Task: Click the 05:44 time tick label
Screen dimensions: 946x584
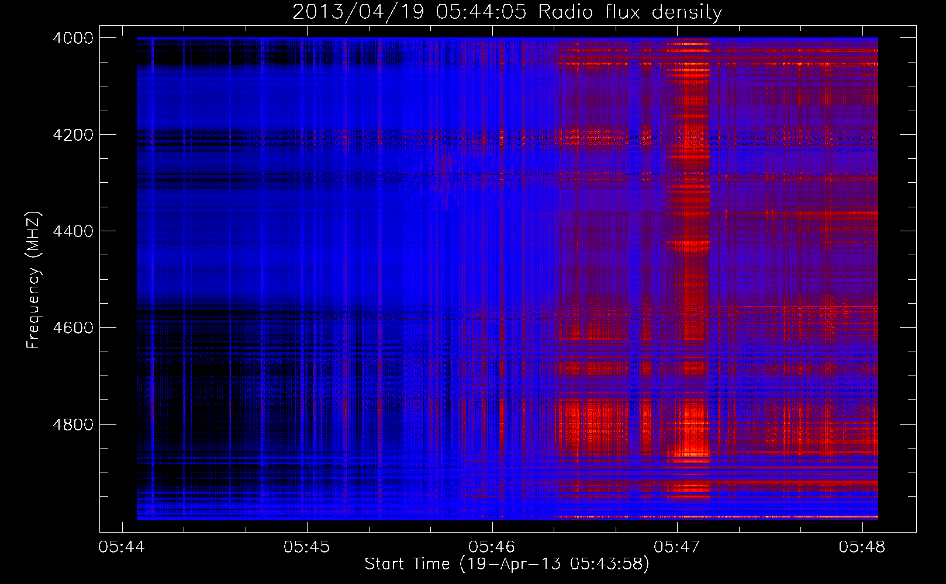Action: coord(122,547)
